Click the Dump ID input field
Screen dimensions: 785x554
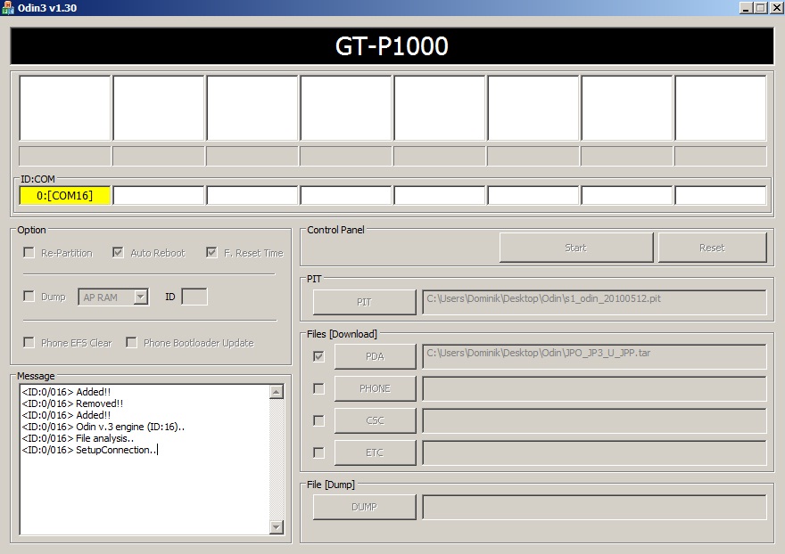[194, 297]
